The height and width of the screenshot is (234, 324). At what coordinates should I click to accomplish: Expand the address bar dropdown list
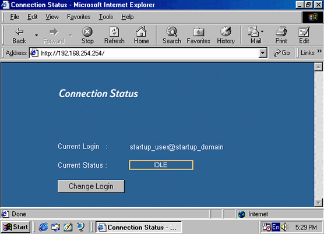tap(262, 53)
